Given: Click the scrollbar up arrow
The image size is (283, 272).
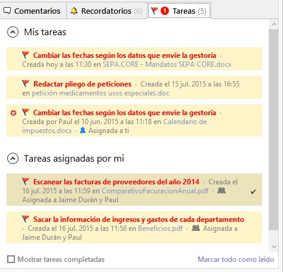Looking at the screenshot, I should [x=274, y=24].
